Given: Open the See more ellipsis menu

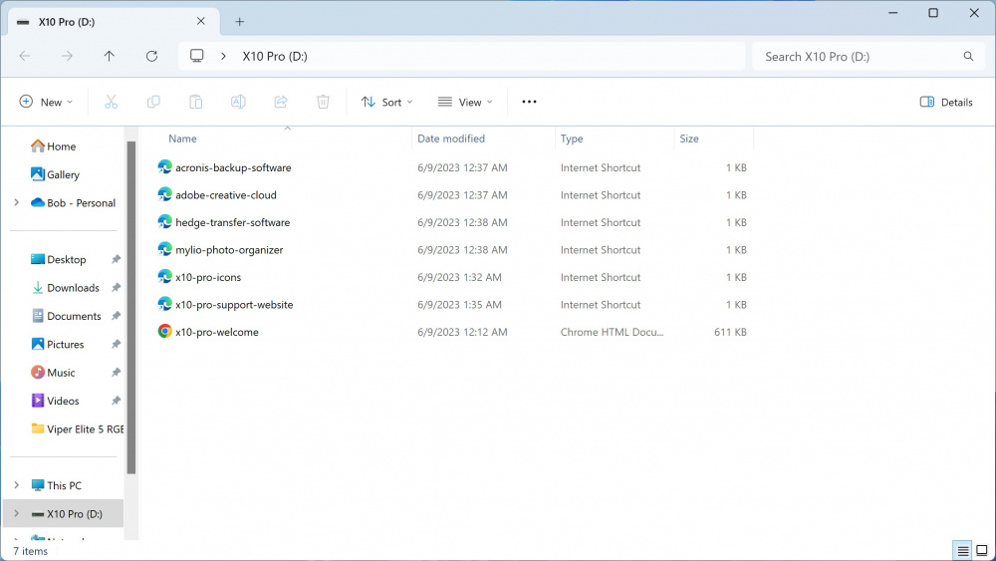Looking at the screenshot, I should 529,102.
